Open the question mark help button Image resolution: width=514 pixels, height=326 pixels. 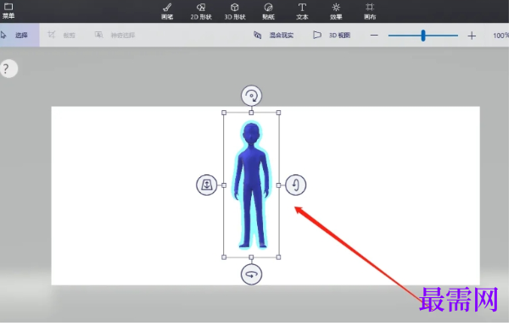8,69
